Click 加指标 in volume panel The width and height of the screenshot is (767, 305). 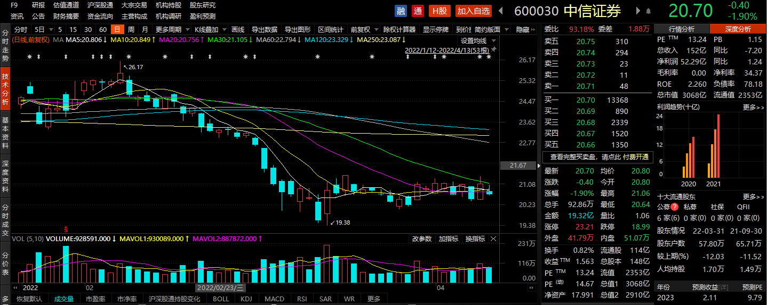[x=449, y=239]
